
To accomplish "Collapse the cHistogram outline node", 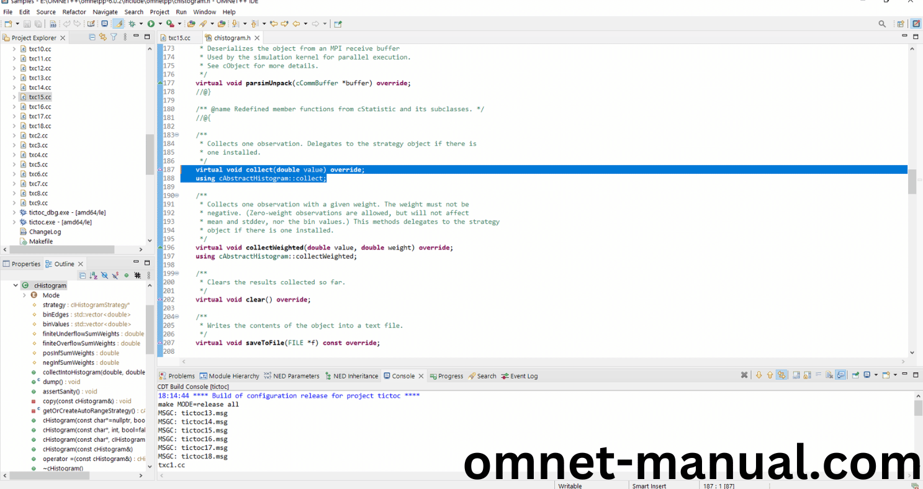I will tap(16, 285).
